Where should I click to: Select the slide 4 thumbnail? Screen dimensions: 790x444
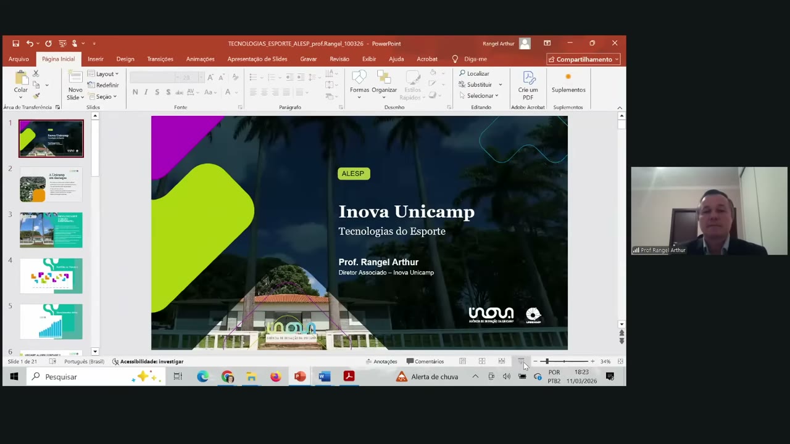tap(51, 276)
